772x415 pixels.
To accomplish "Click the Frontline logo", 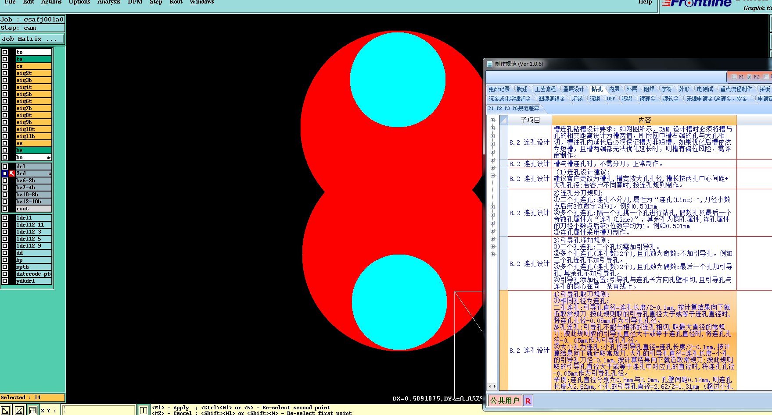I will click(697, 4).
